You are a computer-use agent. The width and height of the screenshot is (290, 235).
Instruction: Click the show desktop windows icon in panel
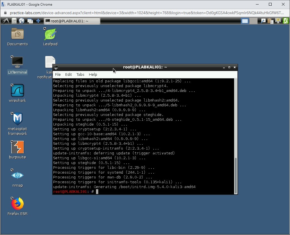(x=30, y=21)
